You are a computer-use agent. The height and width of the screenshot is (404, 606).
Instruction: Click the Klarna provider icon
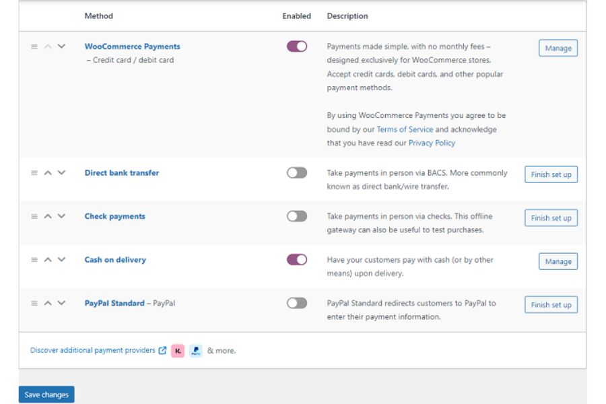point(178,350)
